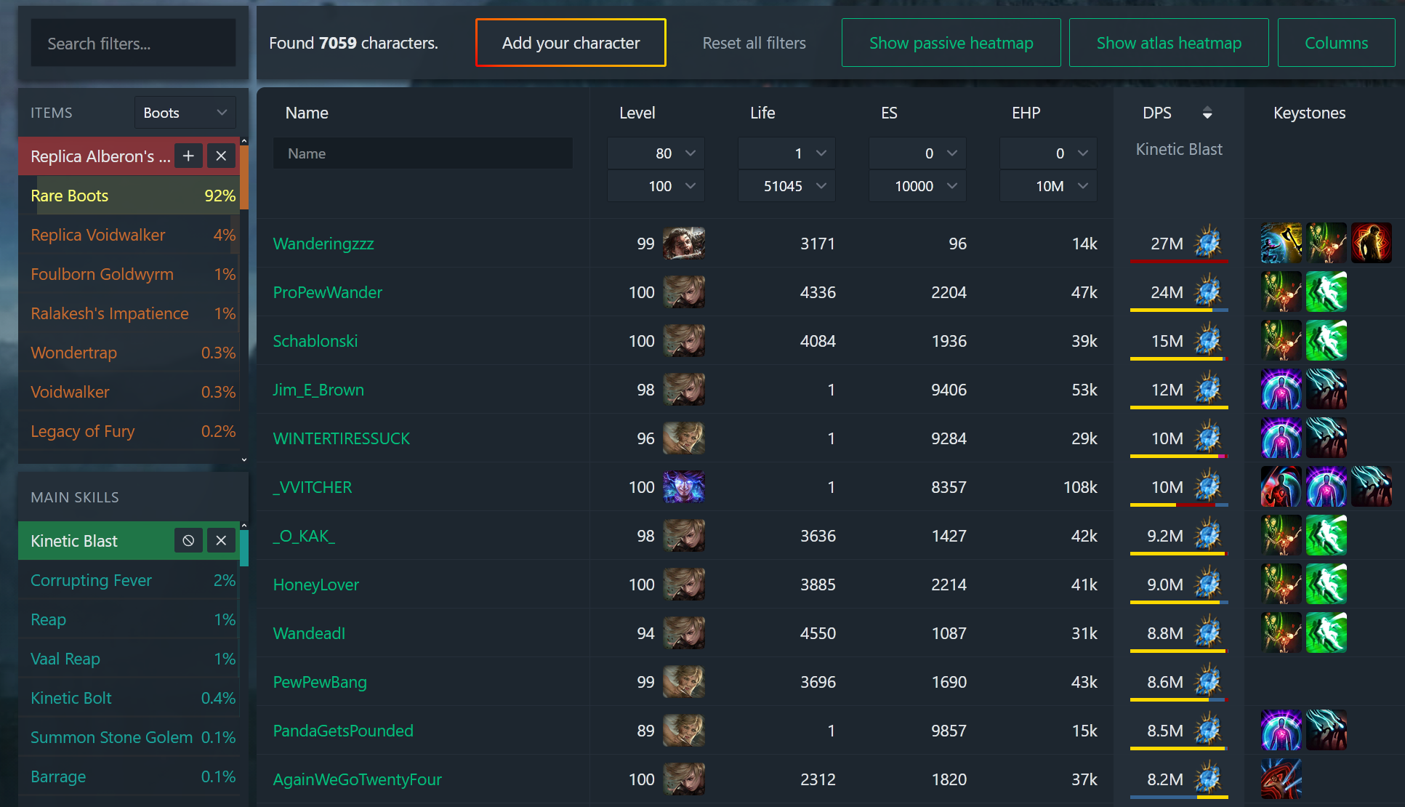
Task: Click Reset all filters link
Action: click(x=754, y=43)
